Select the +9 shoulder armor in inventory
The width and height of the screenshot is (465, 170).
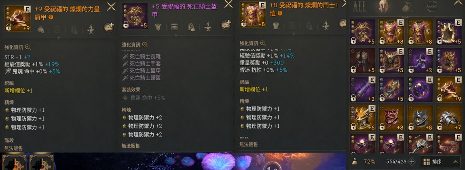coord(448,89)
